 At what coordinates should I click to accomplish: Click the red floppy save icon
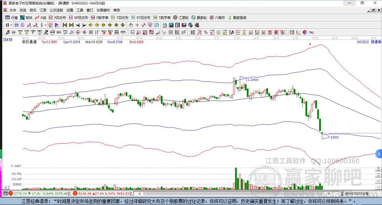[184, 25]
